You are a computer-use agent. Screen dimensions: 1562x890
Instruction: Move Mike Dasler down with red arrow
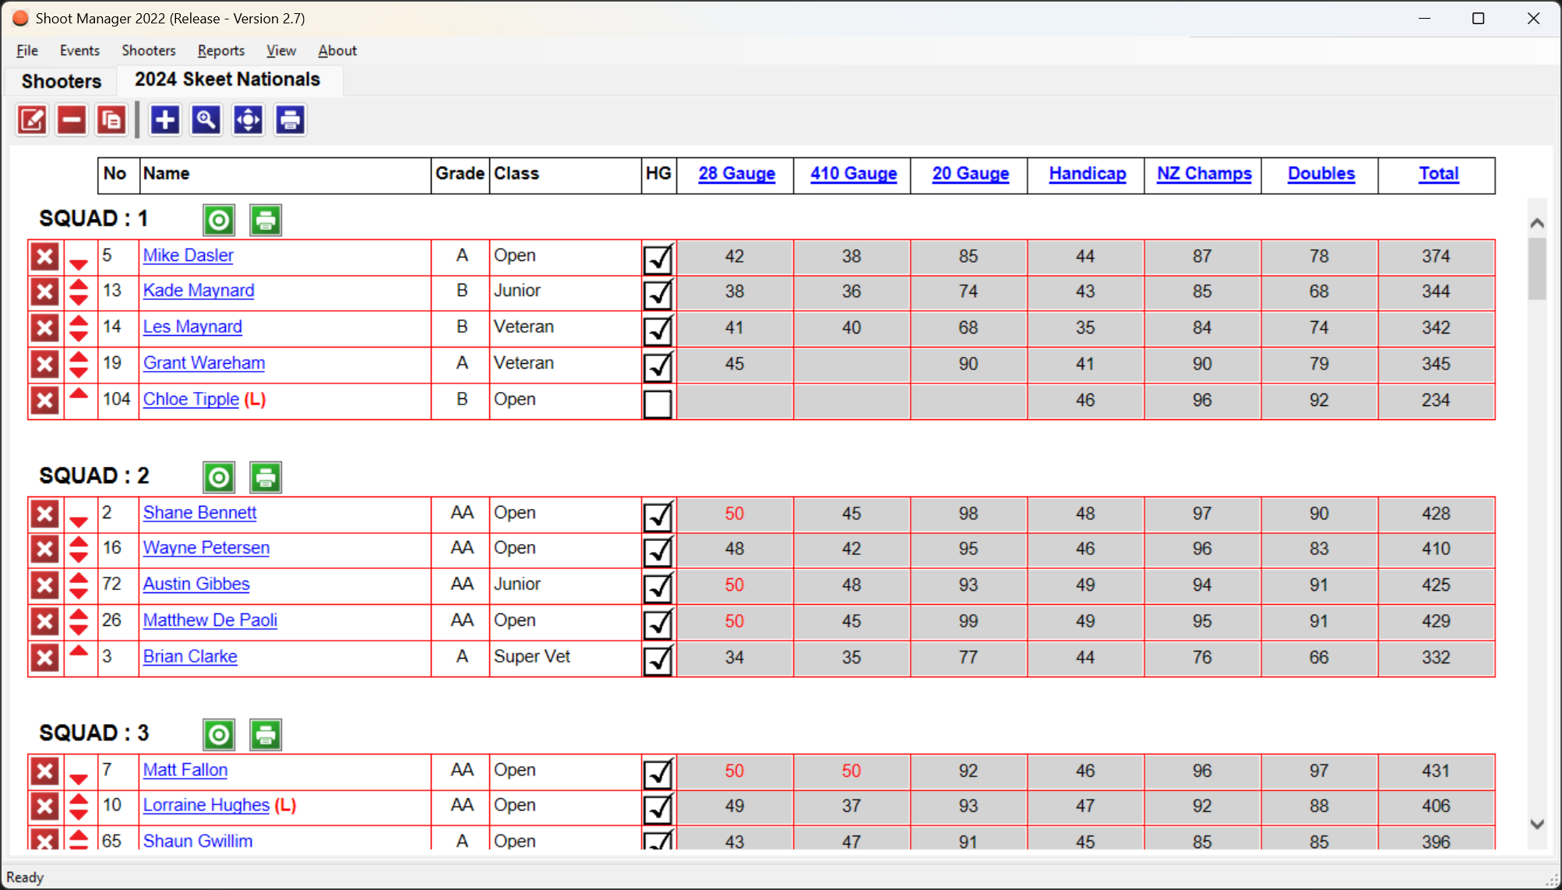point(79,265)
